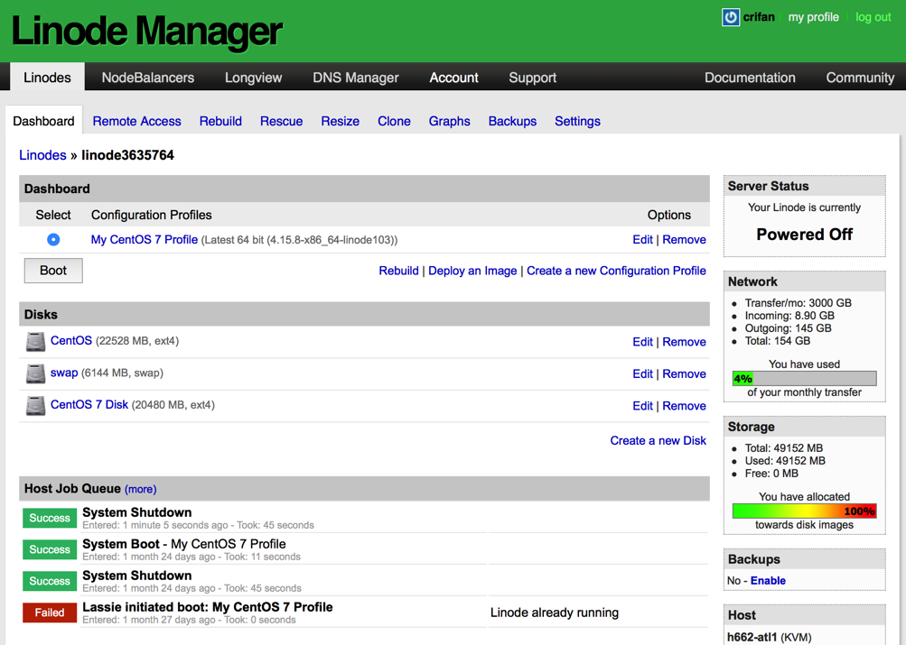Click the CentOS disk drive icon
This screenshot has height=645, width=906.
(35, 342)
